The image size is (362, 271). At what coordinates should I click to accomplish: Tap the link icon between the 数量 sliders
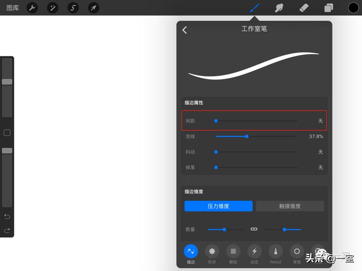click(254, 229)
